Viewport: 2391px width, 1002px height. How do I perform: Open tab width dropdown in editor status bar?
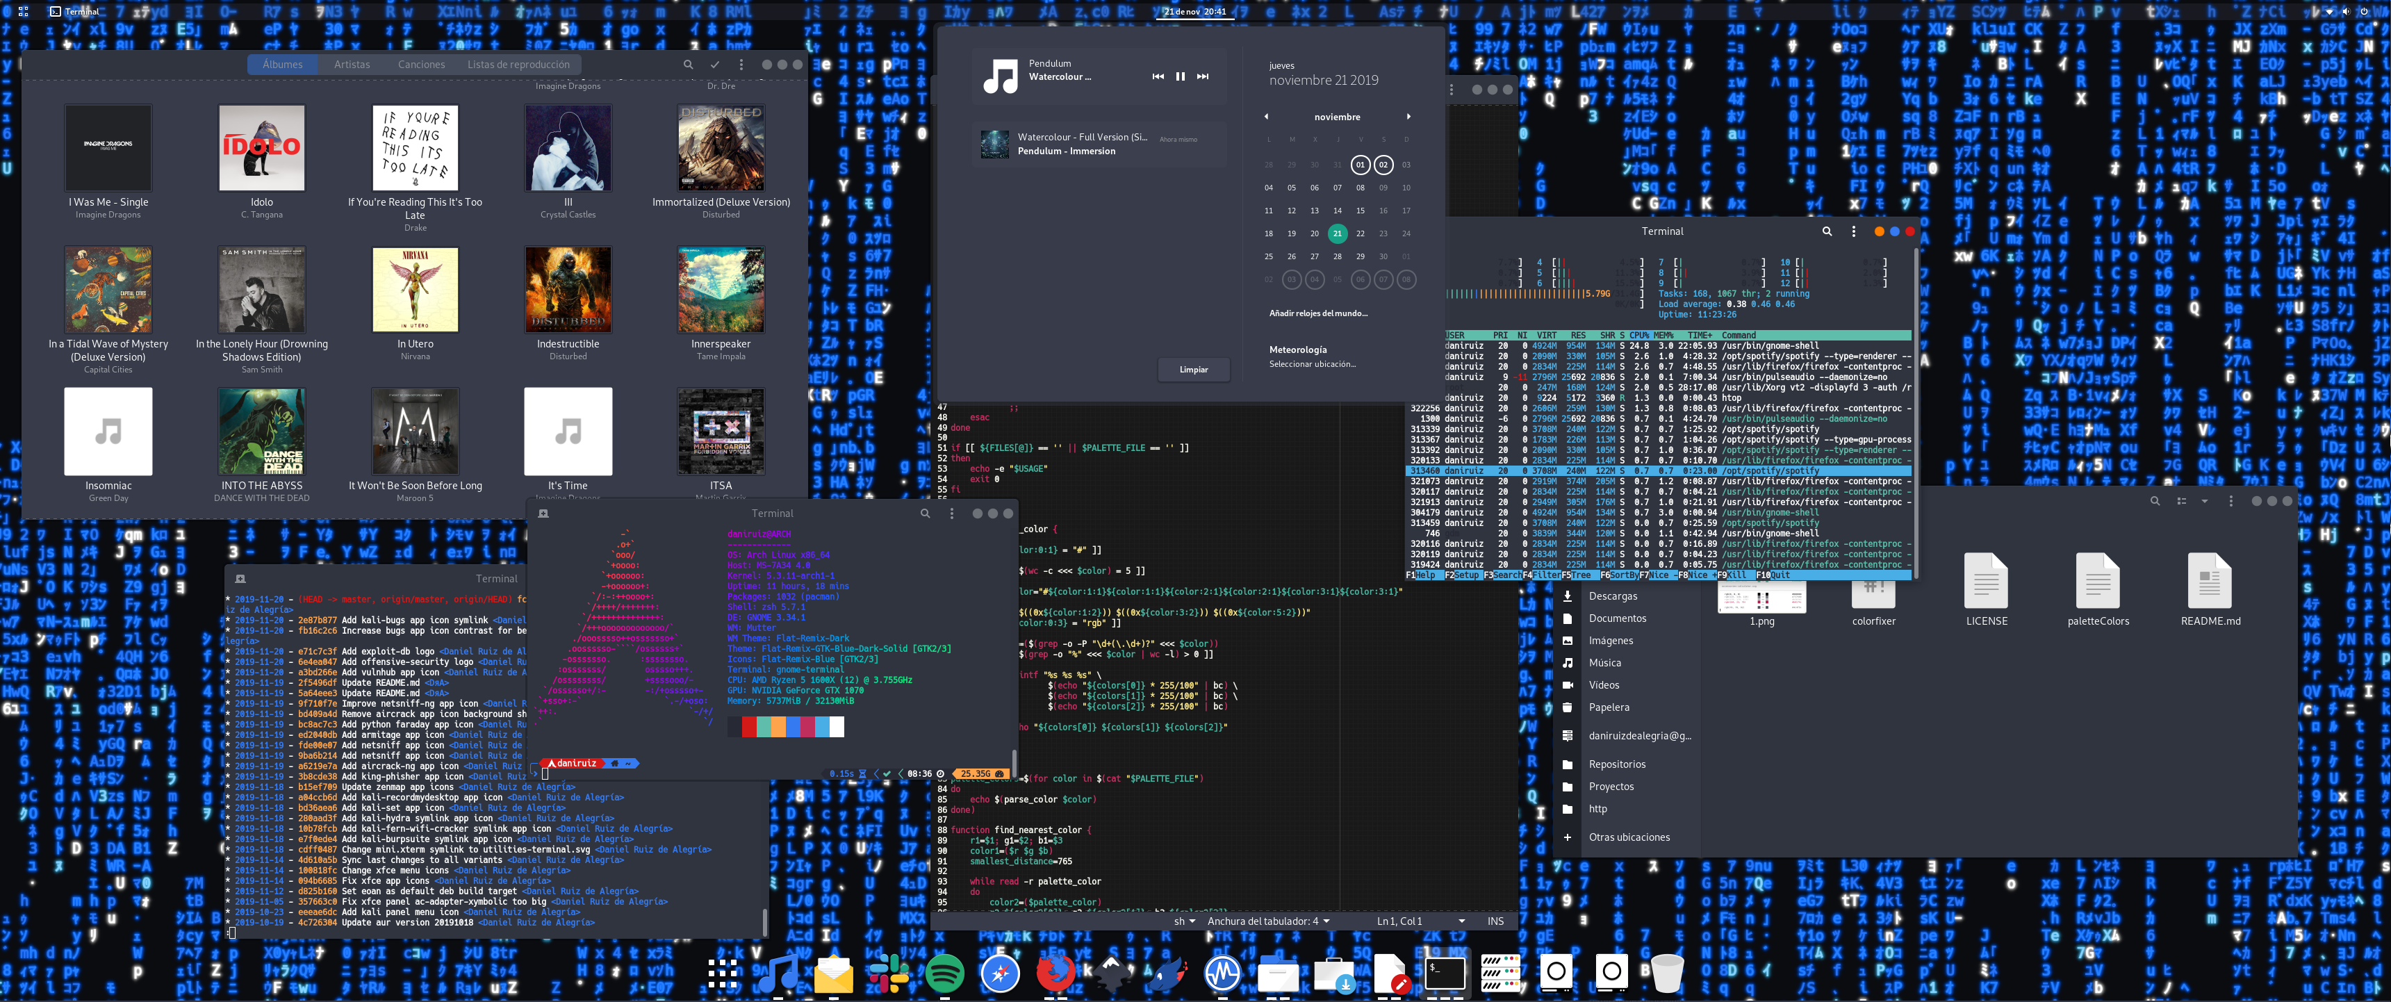(x=1268, y=921)
